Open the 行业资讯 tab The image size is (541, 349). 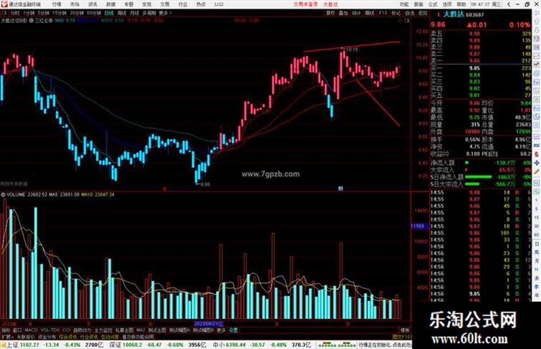(x=89, y=336)
